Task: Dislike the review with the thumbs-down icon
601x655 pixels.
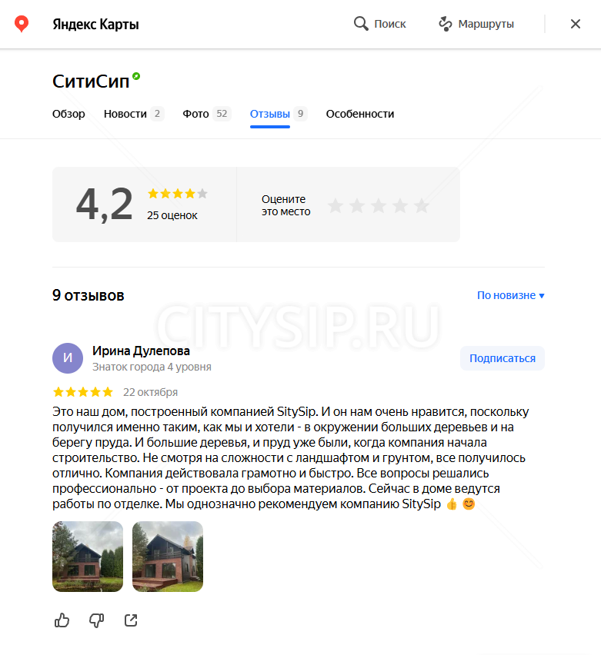Action: click(x=97, y=620)
